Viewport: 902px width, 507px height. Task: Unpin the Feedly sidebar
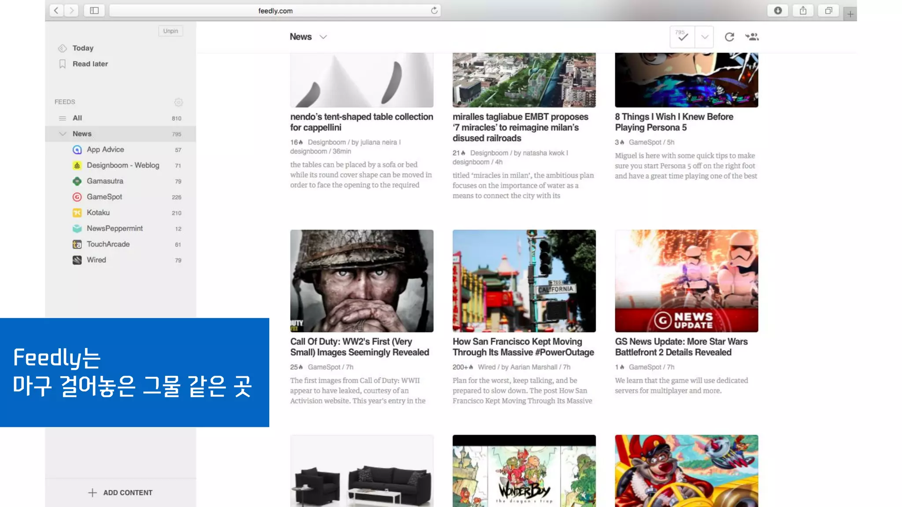[x=170, y=31]
